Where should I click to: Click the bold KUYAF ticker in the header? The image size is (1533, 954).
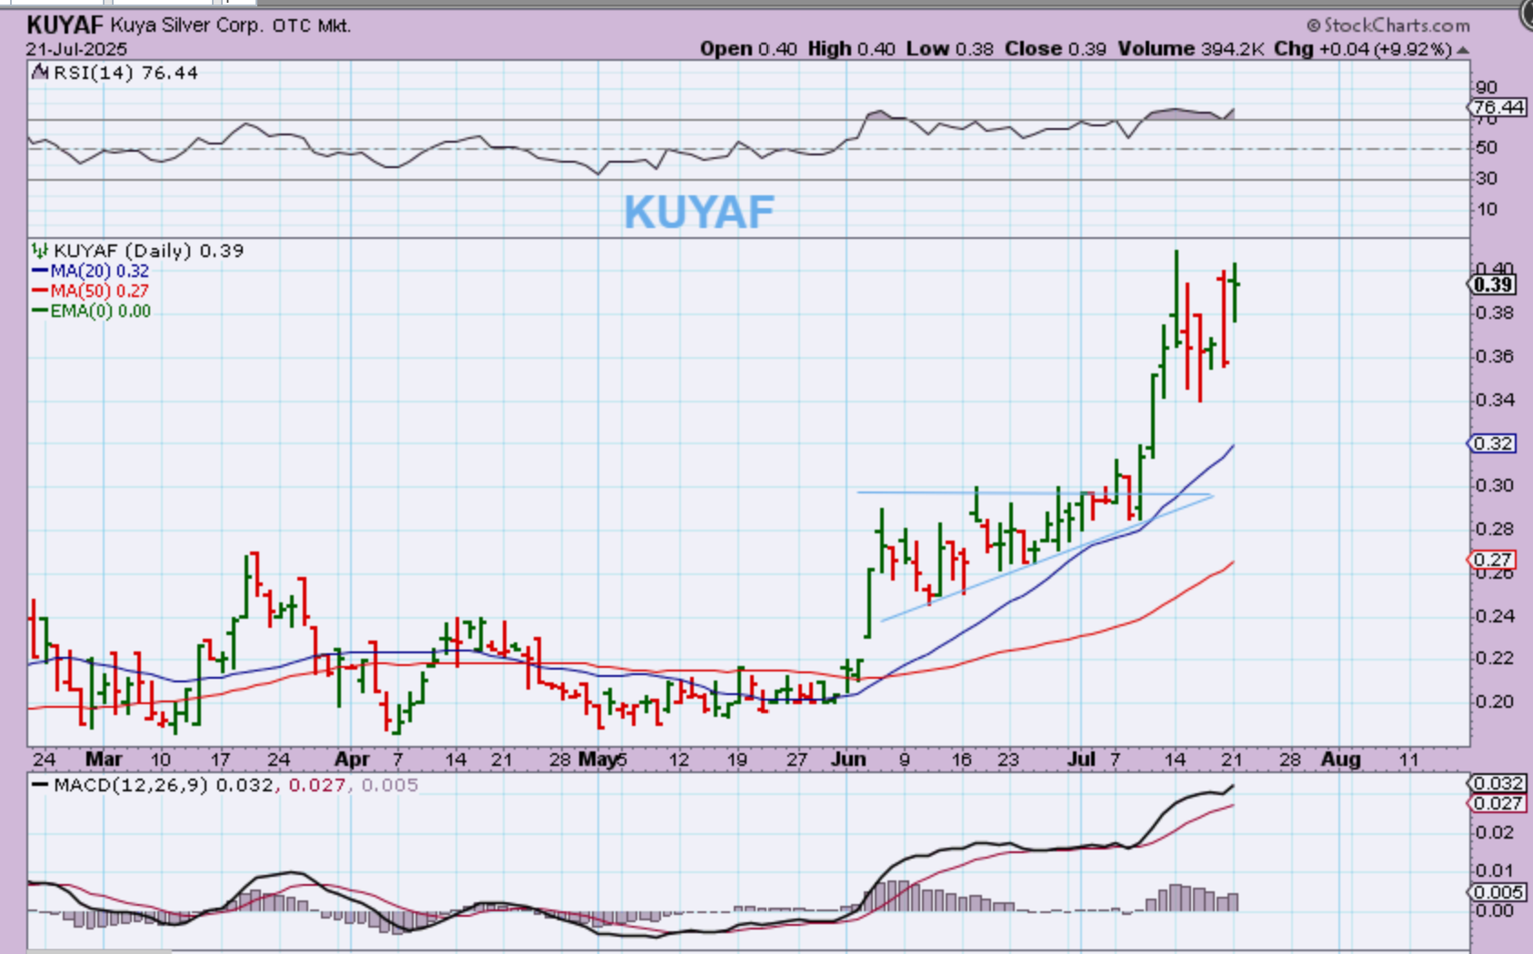pyautogui.click(x=65, y=25)
